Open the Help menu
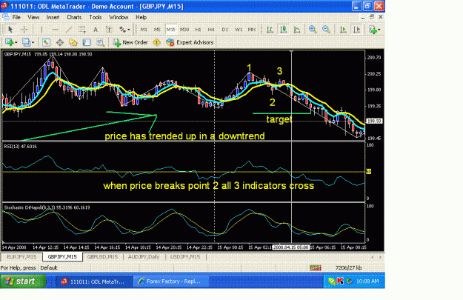The image size is (463, 300). coord(141,18)
